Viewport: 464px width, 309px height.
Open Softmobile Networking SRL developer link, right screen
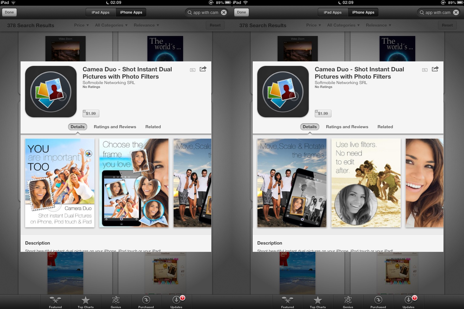(341, 83)
